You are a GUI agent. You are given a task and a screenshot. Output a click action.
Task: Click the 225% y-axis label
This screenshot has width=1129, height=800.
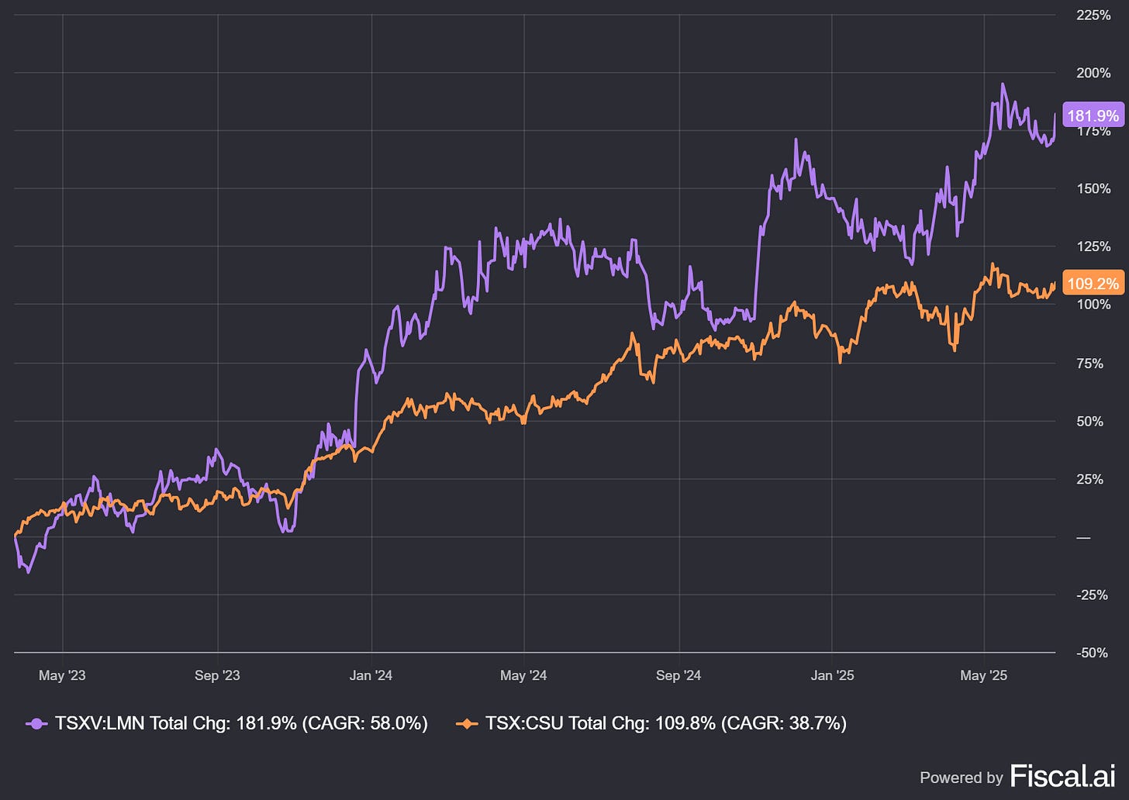coord(1093,15)
